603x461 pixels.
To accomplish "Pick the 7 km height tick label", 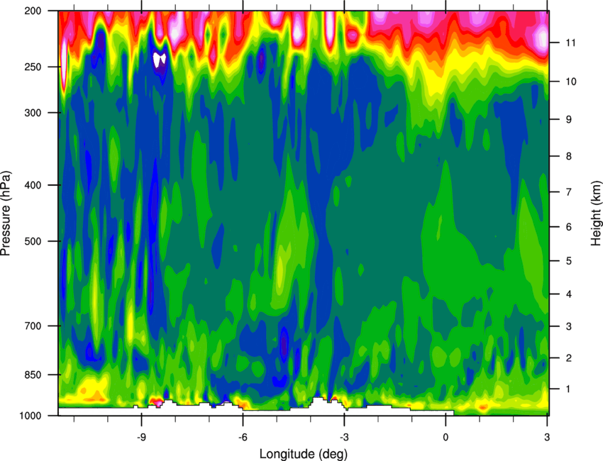I will coord(568,192).
